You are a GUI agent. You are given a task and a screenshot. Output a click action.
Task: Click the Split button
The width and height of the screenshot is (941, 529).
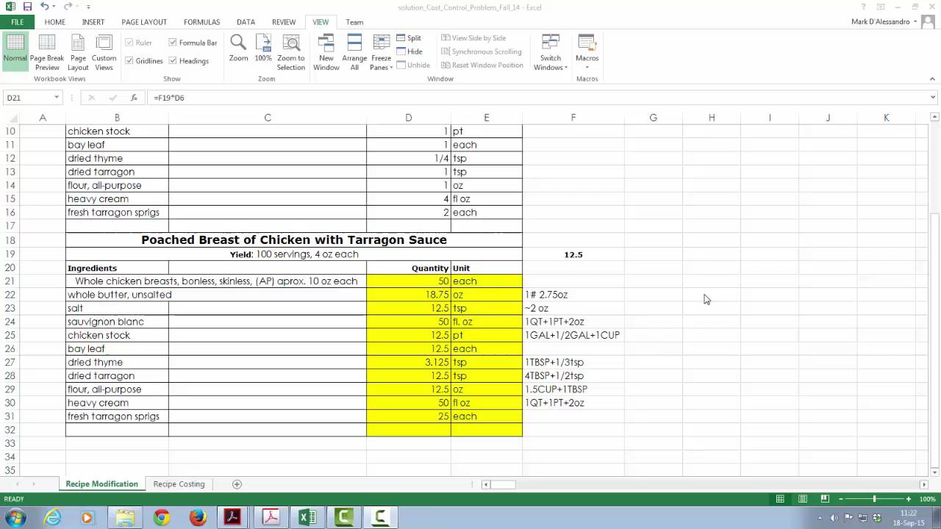409,38
